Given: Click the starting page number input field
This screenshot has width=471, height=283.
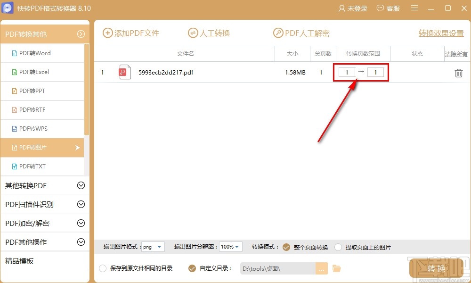Looking at the screenshot, I should (347, 72).
